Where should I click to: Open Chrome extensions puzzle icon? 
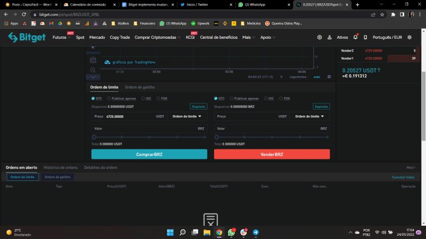tap(393, 14)
